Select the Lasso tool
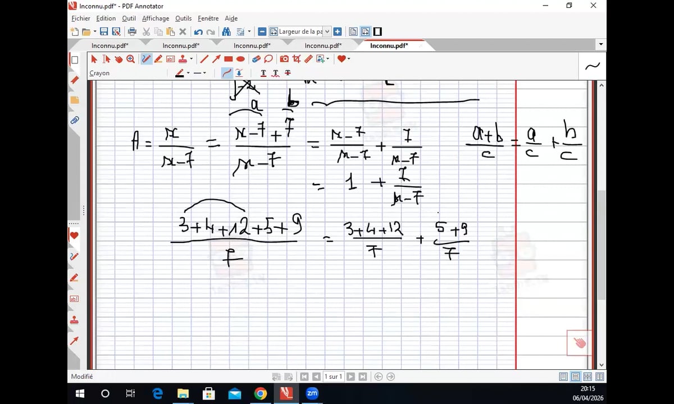Viewport: 674px width, 404px height. [268, 59]
